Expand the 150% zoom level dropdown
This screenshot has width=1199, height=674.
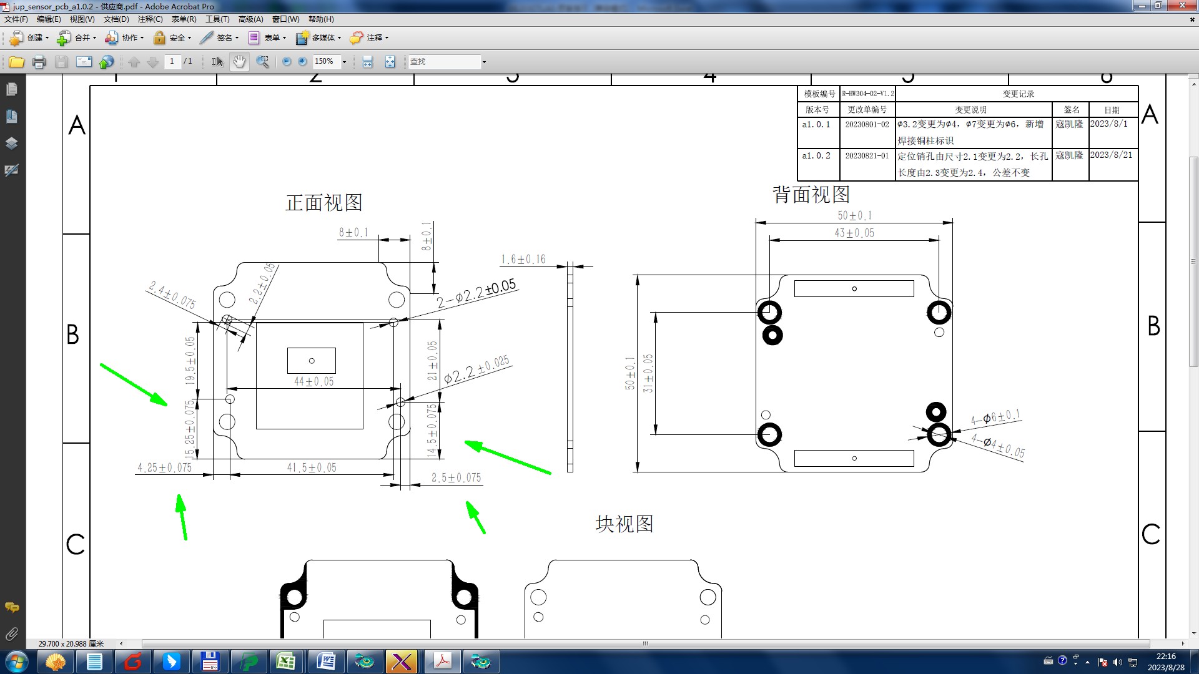[x=344, y=62]
